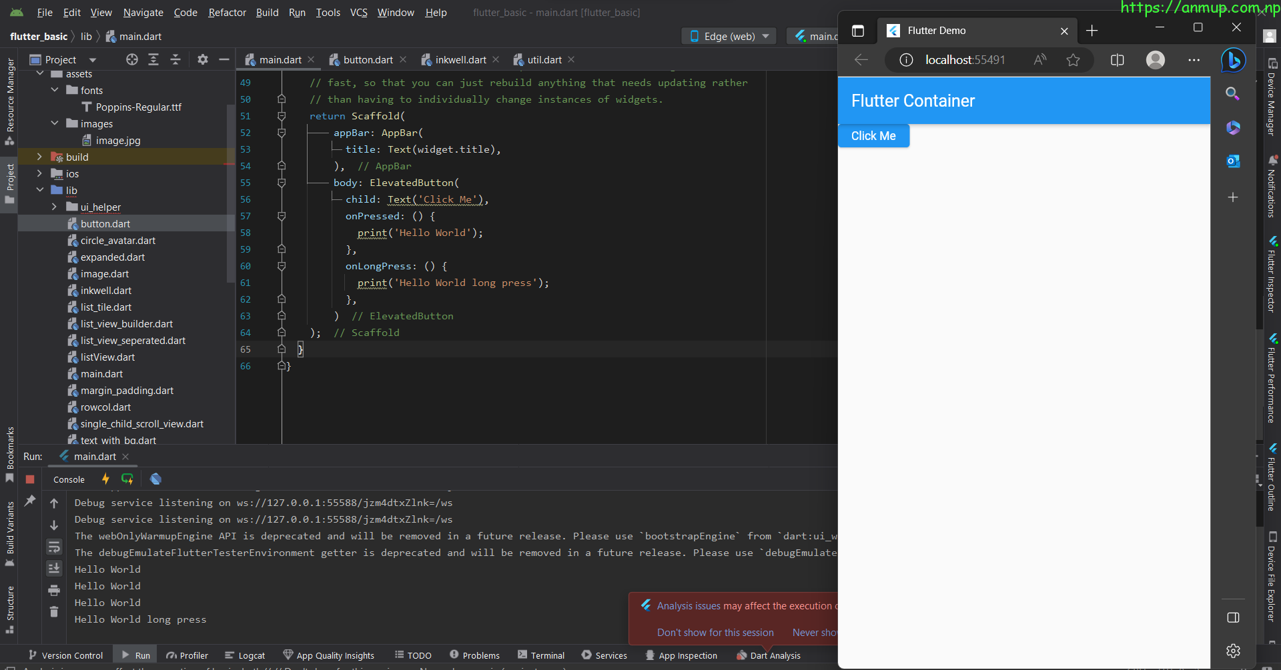Switch to button.dart editor tab
Image resolution: width=1281 pixels, height=670 pixels.
click(368, 60)
